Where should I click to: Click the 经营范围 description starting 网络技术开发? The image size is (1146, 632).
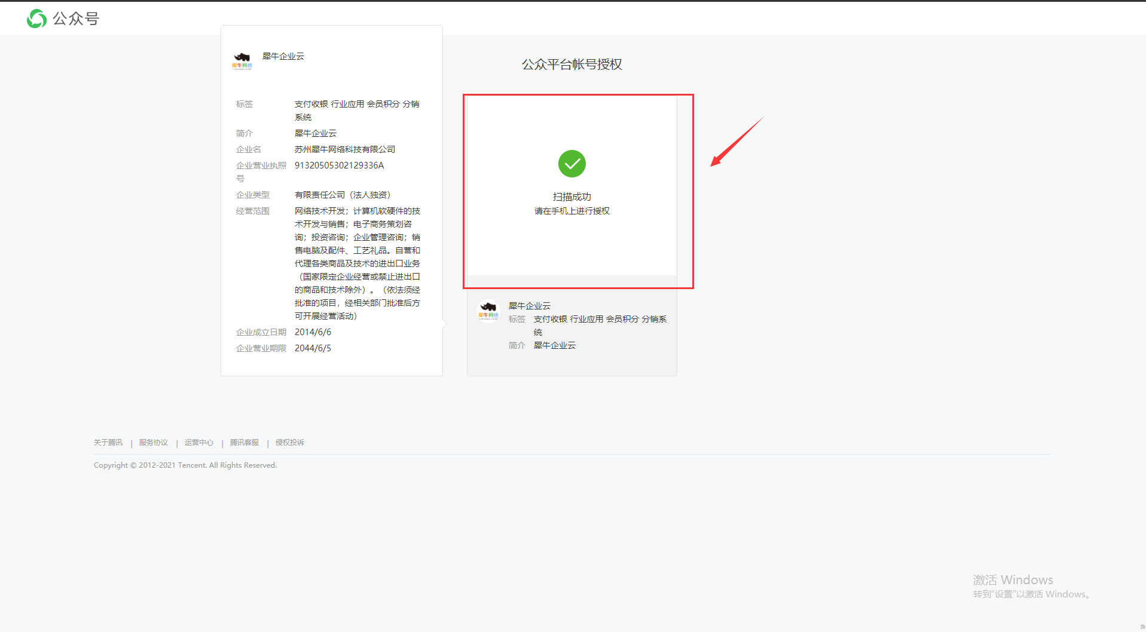[357, 263]
